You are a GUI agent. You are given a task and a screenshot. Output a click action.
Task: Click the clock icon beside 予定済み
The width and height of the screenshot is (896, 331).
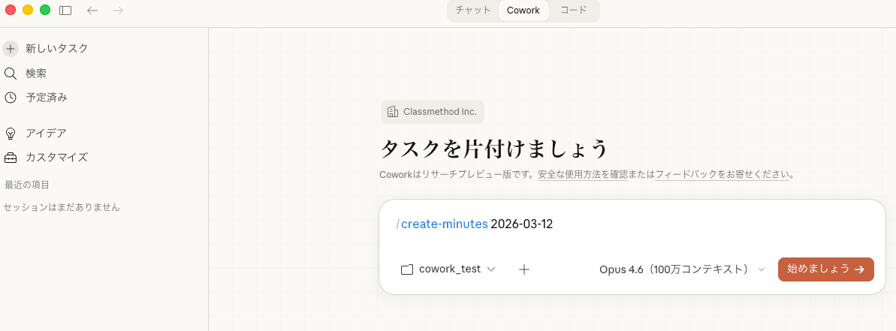tap(11, 98)
